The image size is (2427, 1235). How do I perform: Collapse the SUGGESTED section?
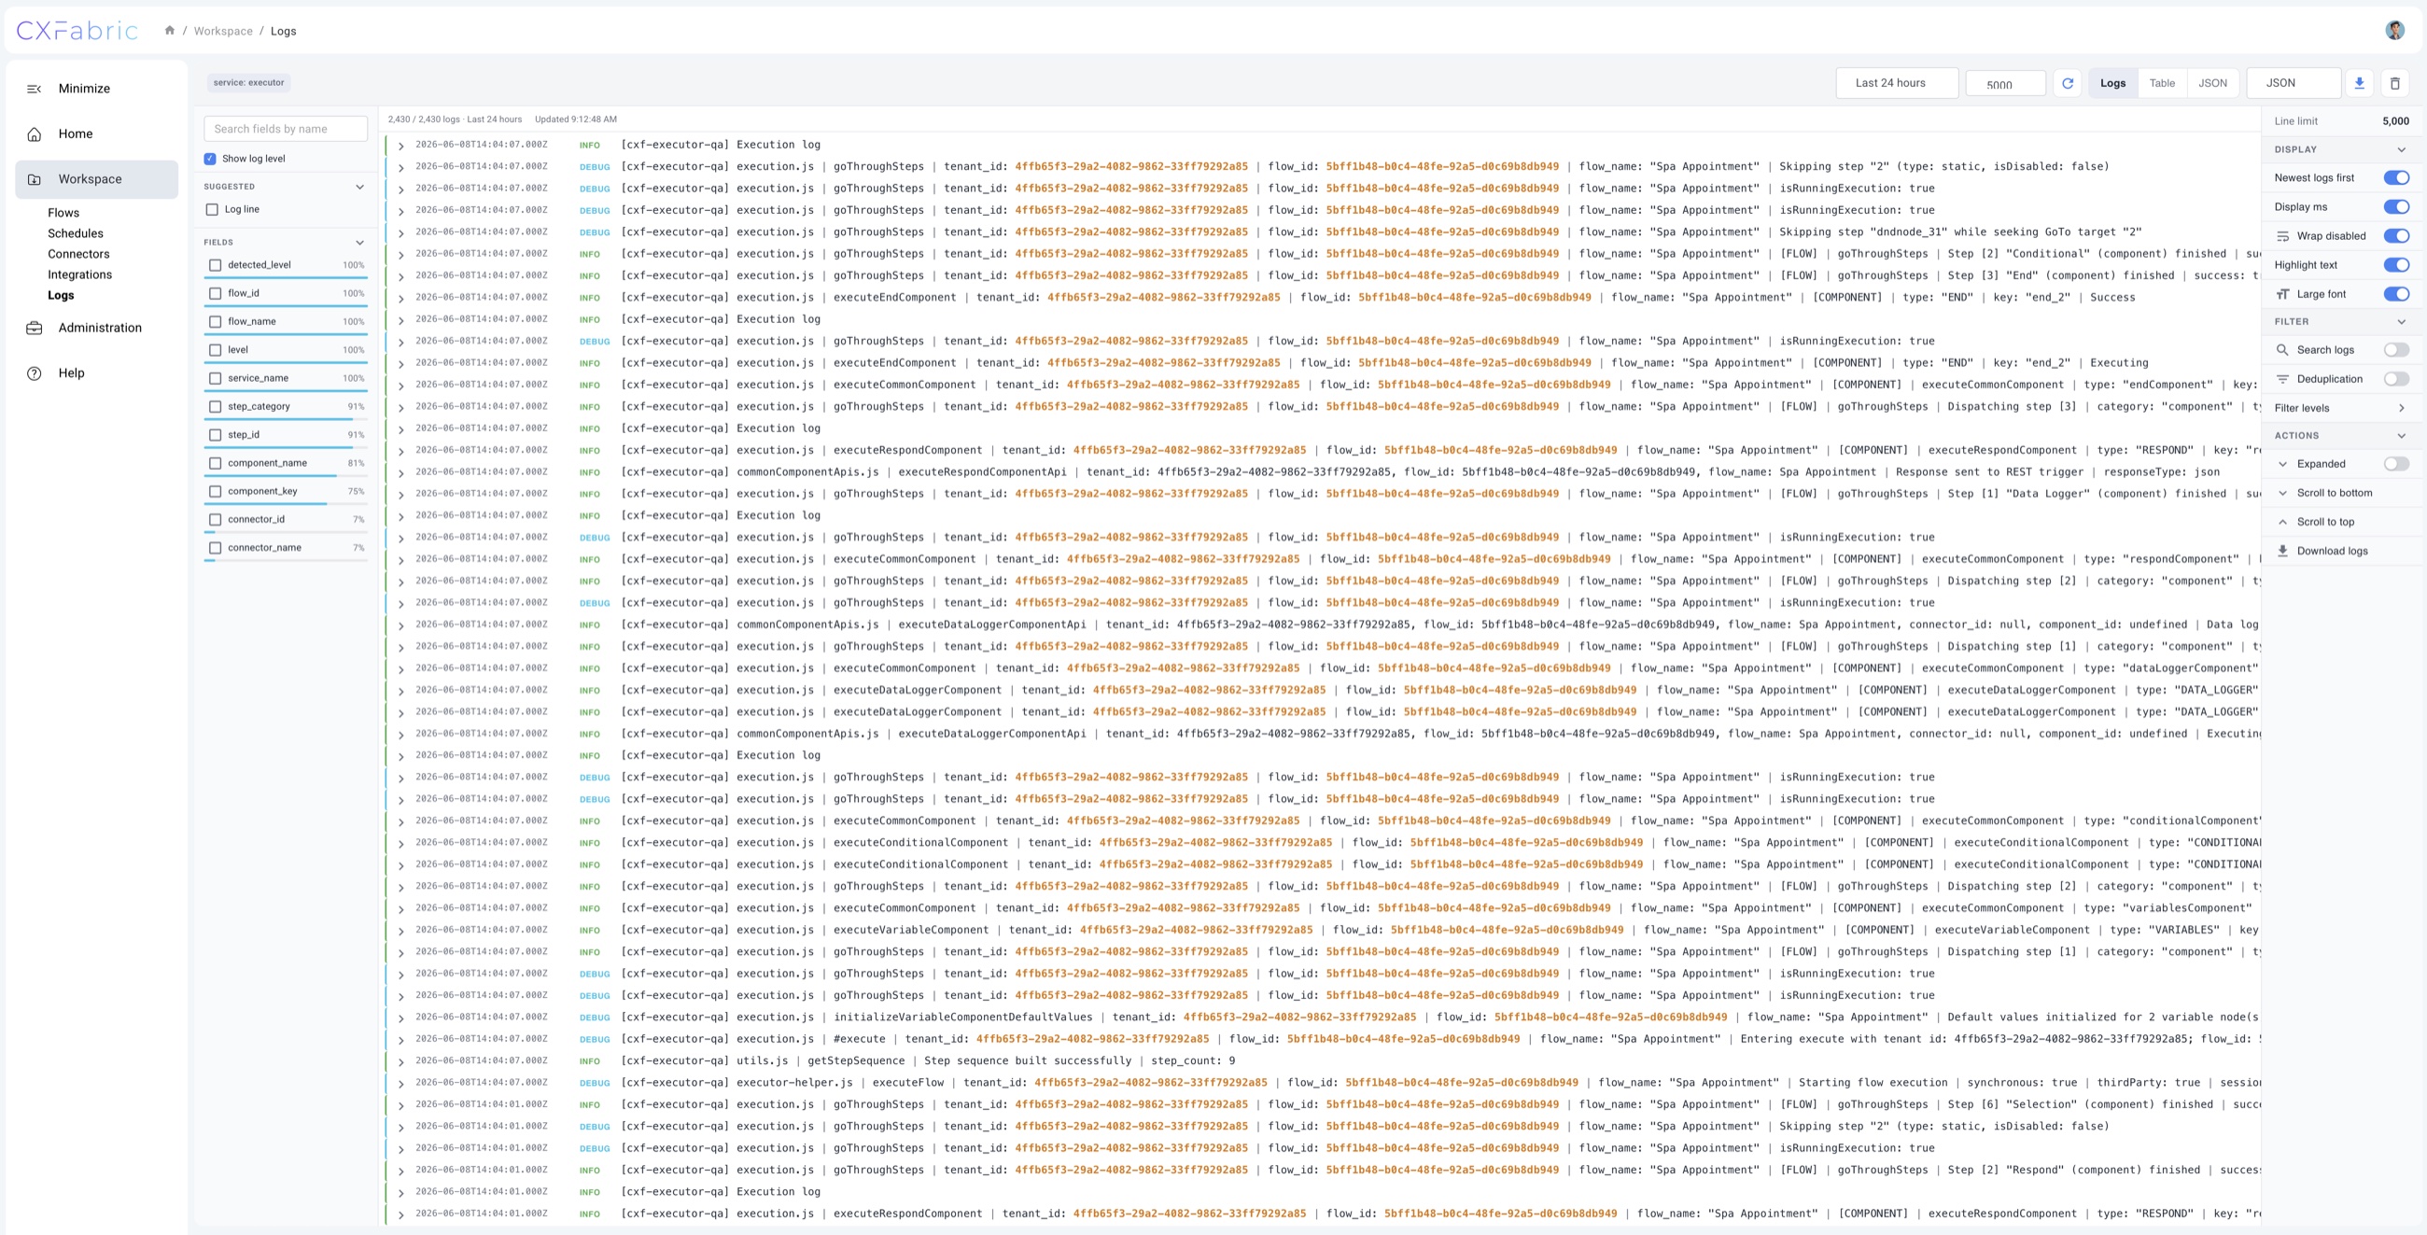[359, 187]
